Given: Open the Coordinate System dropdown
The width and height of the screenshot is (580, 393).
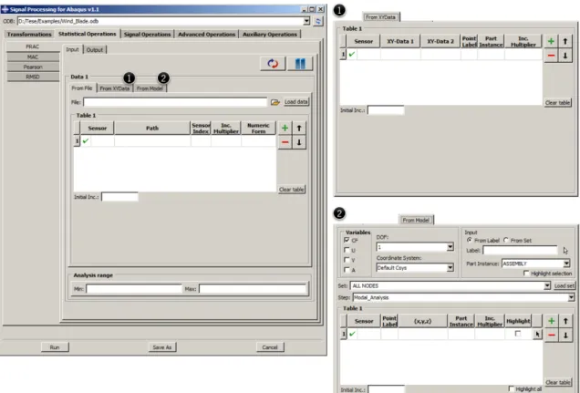Looking at the screenshot, I should [451, 268].
